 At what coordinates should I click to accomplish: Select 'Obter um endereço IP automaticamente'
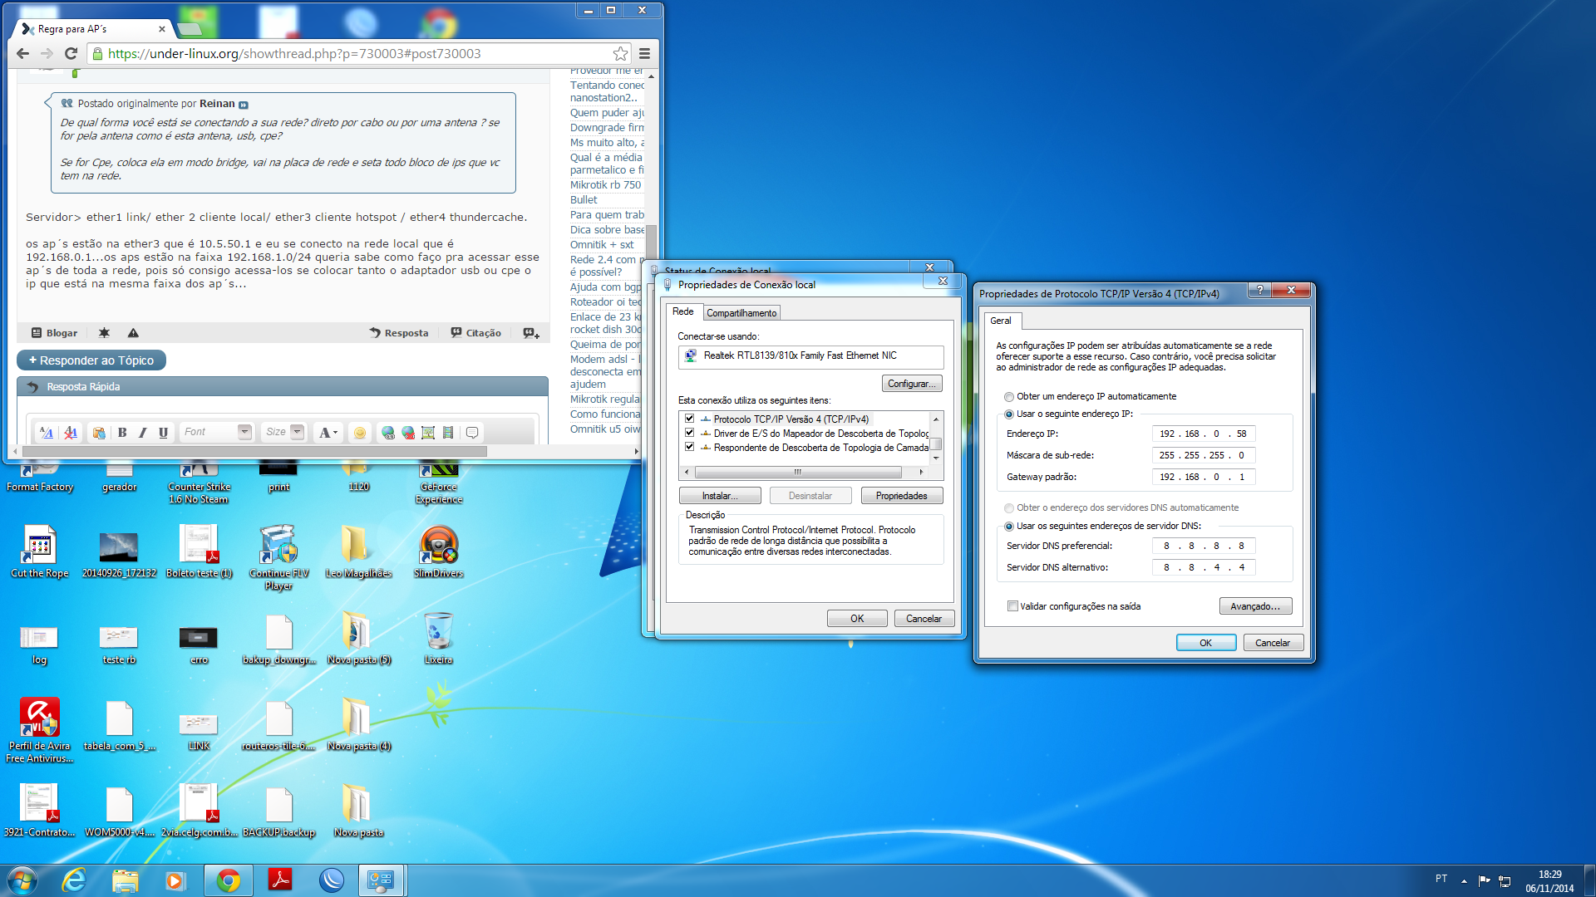[x=1009, y=397]
